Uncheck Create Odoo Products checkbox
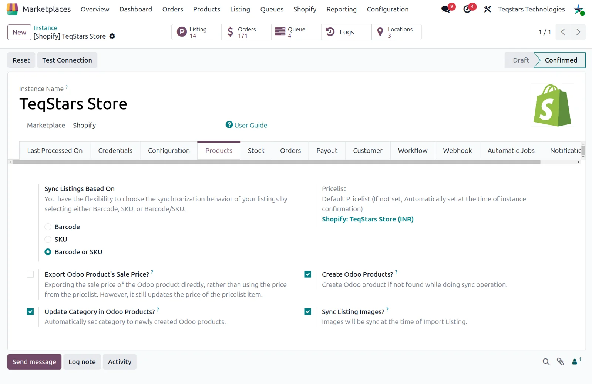This screenshot has height=384, width=592. coord(308,274)
